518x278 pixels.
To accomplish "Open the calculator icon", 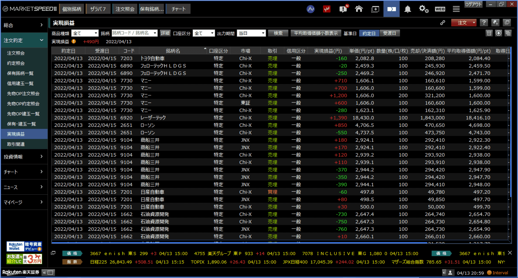I will point(489,33).
